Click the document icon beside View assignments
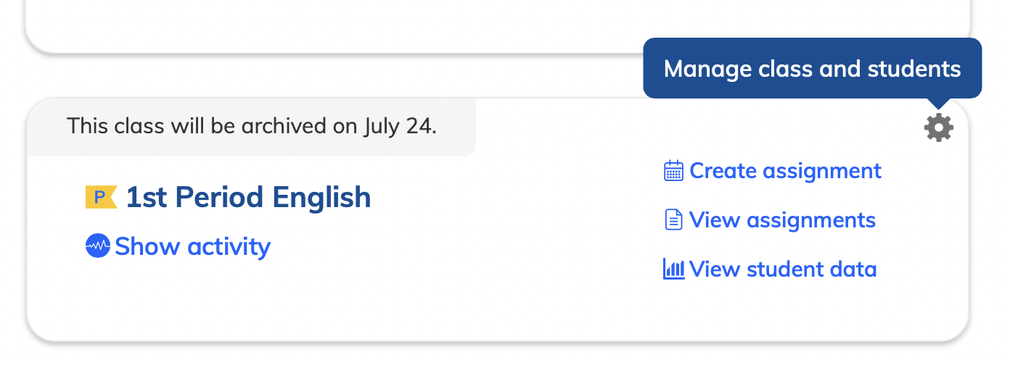The width and height of the screenshot is (1010, 365). [x=673, y=220]
